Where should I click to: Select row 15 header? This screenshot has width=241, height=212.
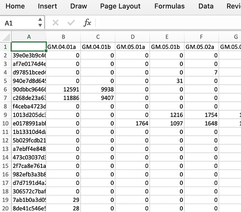(6, 166)
